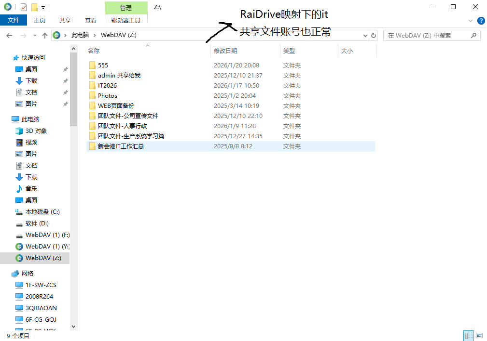
Task: Open pinned 桌面 under 快速访问
Action: click(x=31, y=69)
